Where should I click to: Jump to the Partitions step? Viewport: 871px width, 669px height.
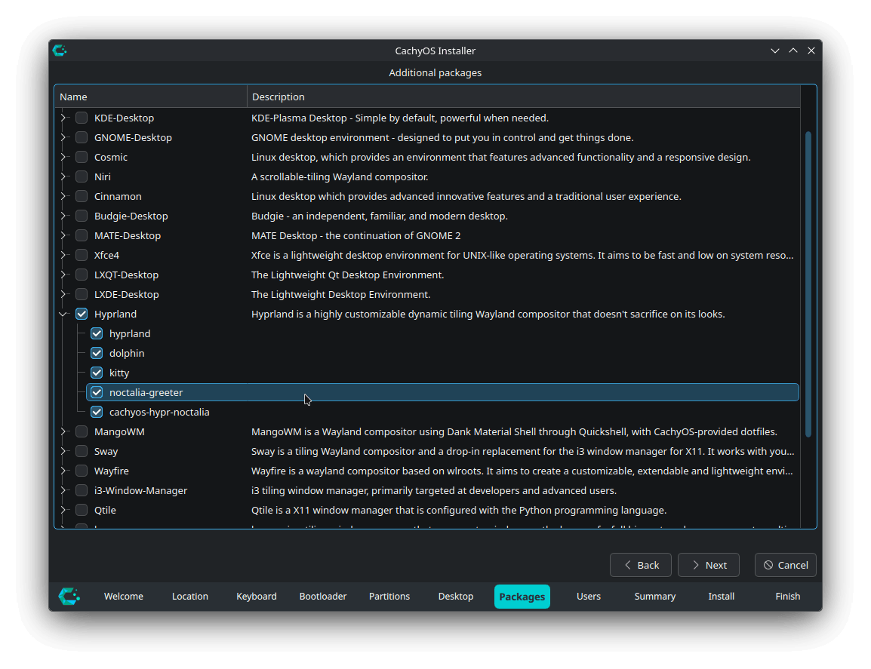pyautogui.click(x=389, y=597)
